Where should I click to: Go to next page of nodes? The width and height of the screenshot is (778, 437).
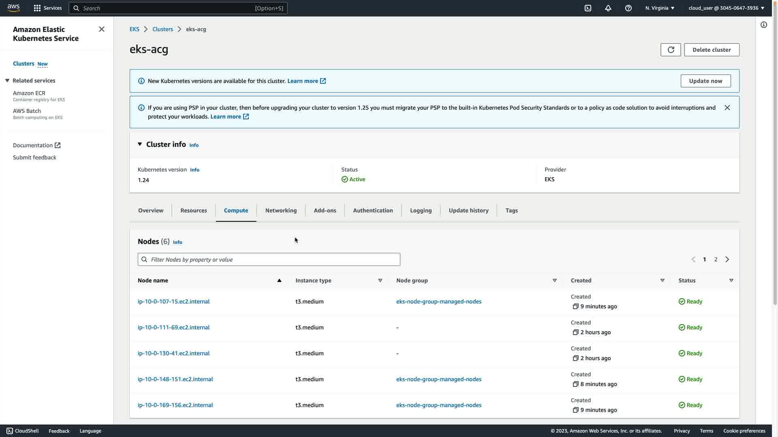[x=727, y=259]
